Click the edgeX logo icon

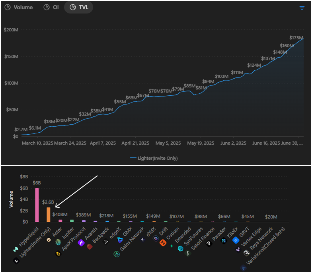tap(106, 242)
